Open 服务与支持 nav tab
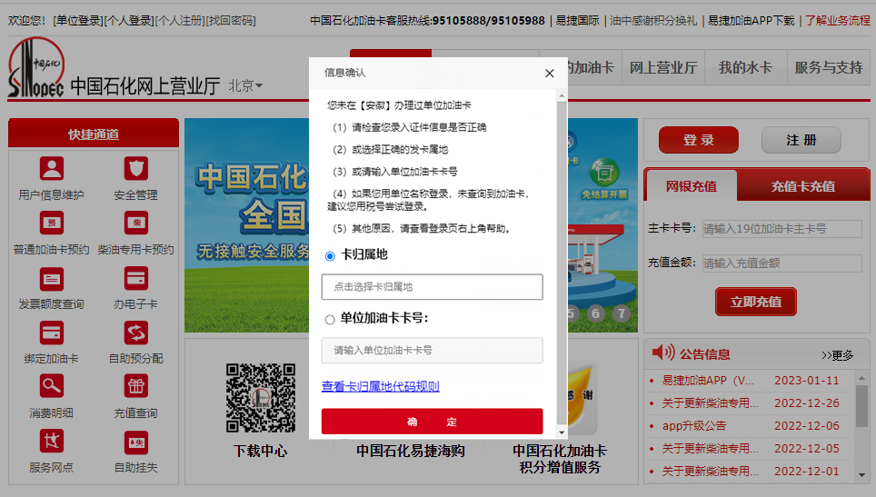The height and width of the screenshot is (497, 876). pyautogui.click(x=829, y=67)
